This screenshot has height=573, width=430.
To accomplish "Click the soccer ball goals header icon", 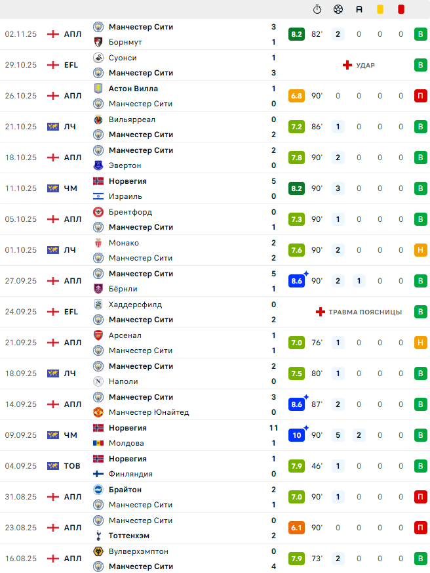I will (x=338, y=9).
